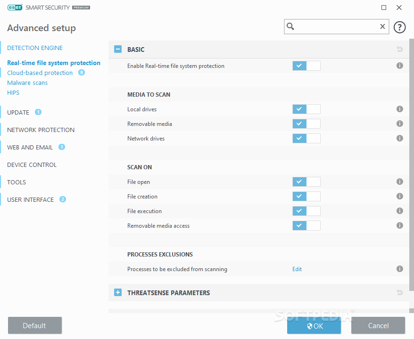Open Device Control category
The width and height of the screenshot is (414, 339).
pos(32,165)
